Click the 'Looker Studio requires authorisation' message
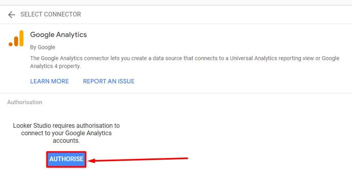 click(x=66, y=133)
